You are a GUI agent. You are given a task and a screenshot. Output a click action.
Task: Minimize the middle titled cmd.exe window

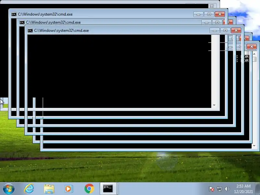tap(206, 22)
